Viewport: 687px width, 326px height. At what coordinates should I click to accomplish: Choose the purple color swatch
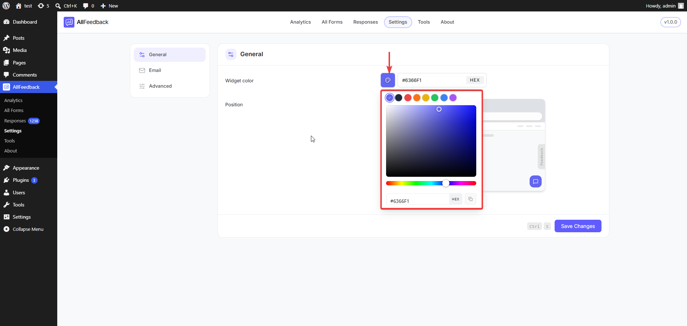tap(453, 98)
